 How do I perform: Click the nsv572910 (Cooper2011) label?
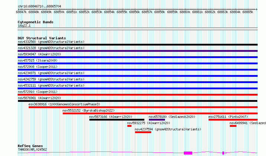[x=38, y=92]
